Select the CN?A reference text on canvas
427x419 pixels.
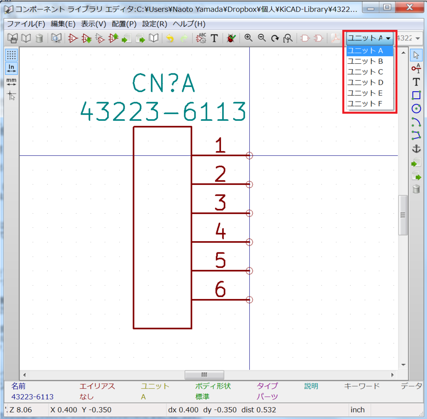click(x=163, y=83)
